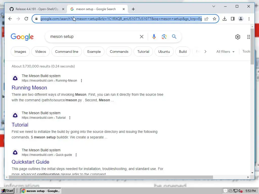Open Google quick settings gear
Viewport: 259px width, 194px height.
[238, 37]
